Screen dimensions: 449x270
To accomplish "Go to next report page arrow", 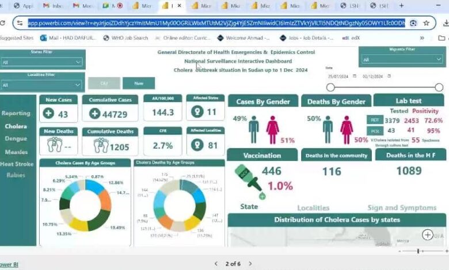I will coord(250,264).
